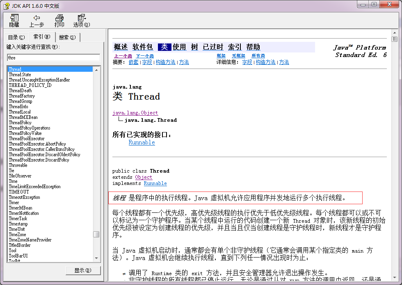Select ThreadPolicy in the index list

tap(20, 123)
